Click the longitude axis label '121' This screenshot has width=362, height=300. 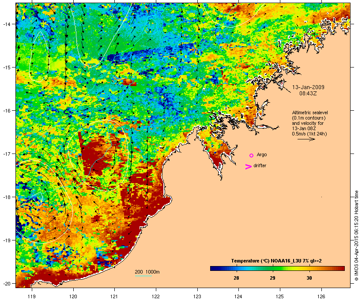[114, 296]
